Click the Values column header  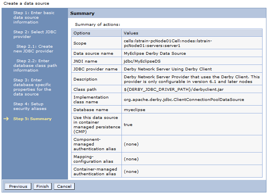point(131,33)
